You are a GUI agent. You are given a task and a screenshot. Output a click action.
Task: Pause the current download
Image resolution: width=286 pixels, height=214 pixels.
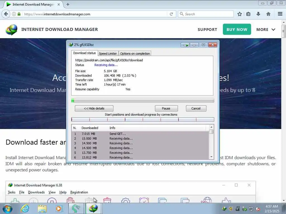click(x=166, y=108)
